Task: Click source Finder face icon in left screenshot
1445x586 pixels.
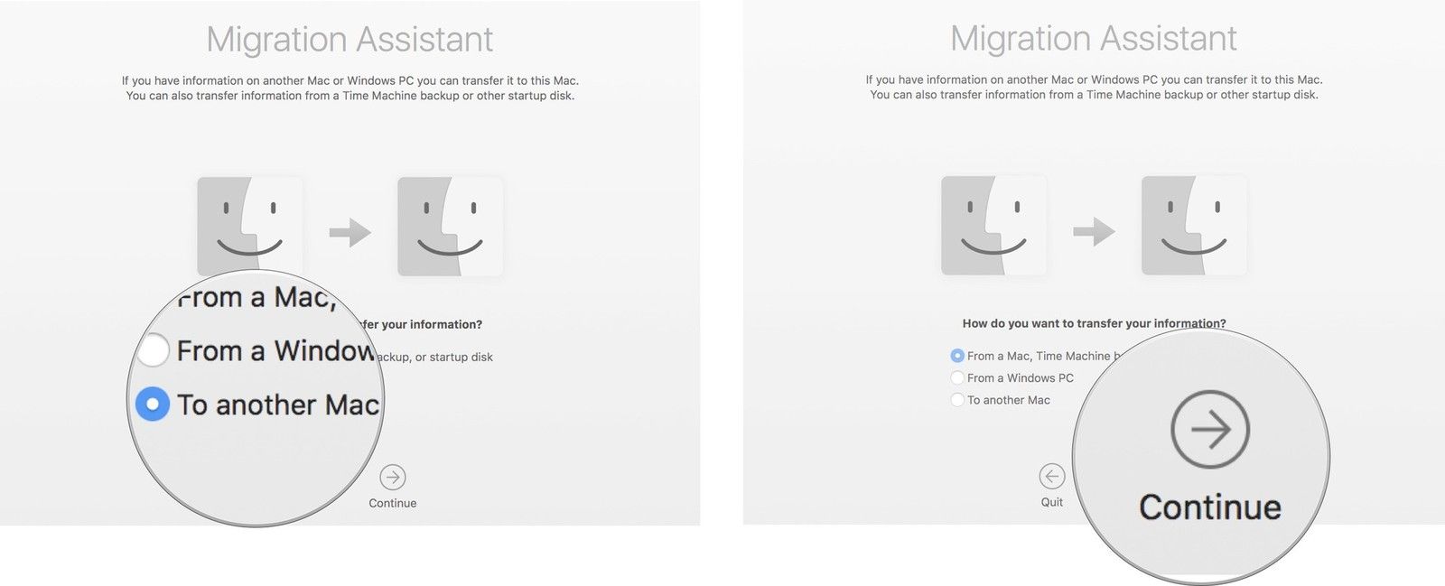Action: (x=250, y=226)
